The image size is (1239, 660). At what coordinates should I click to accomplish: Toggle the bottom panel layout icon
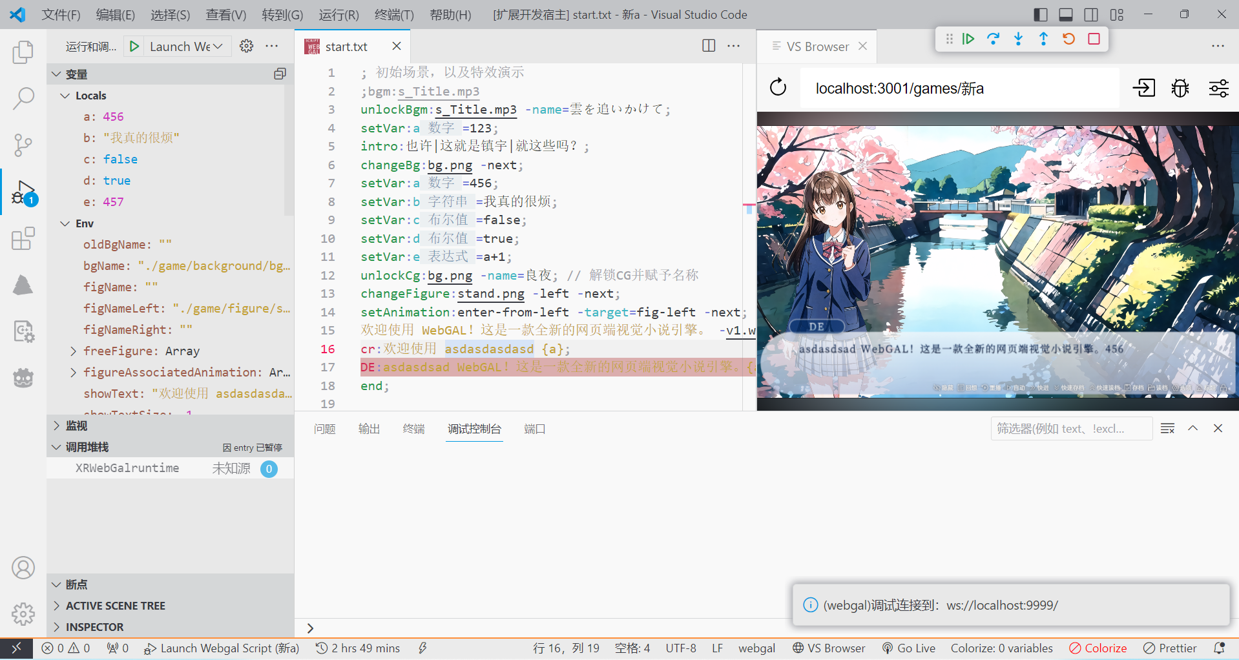1066,14
